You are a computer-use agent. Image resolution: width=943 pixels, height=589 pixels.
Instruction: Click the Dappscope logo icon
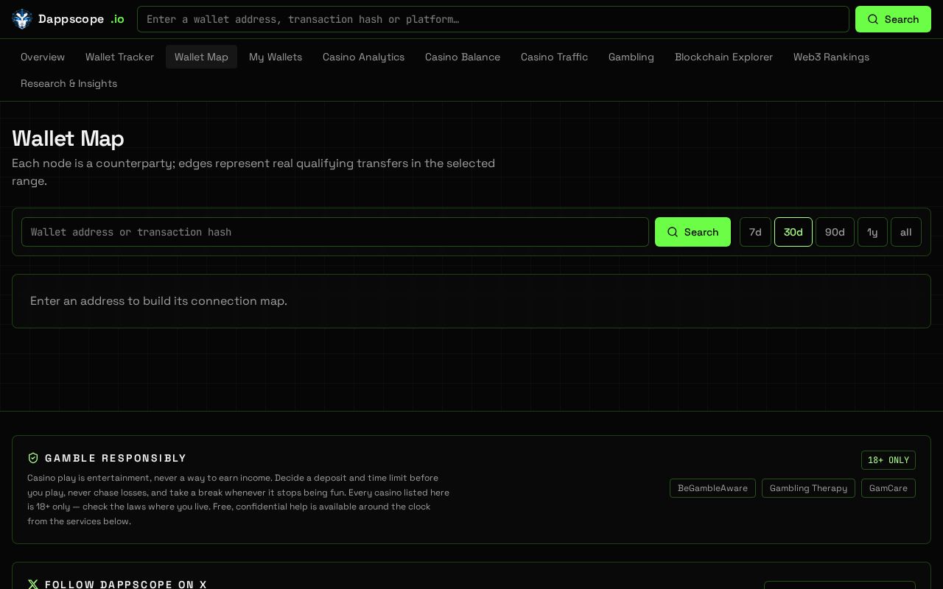click(22, 19)
